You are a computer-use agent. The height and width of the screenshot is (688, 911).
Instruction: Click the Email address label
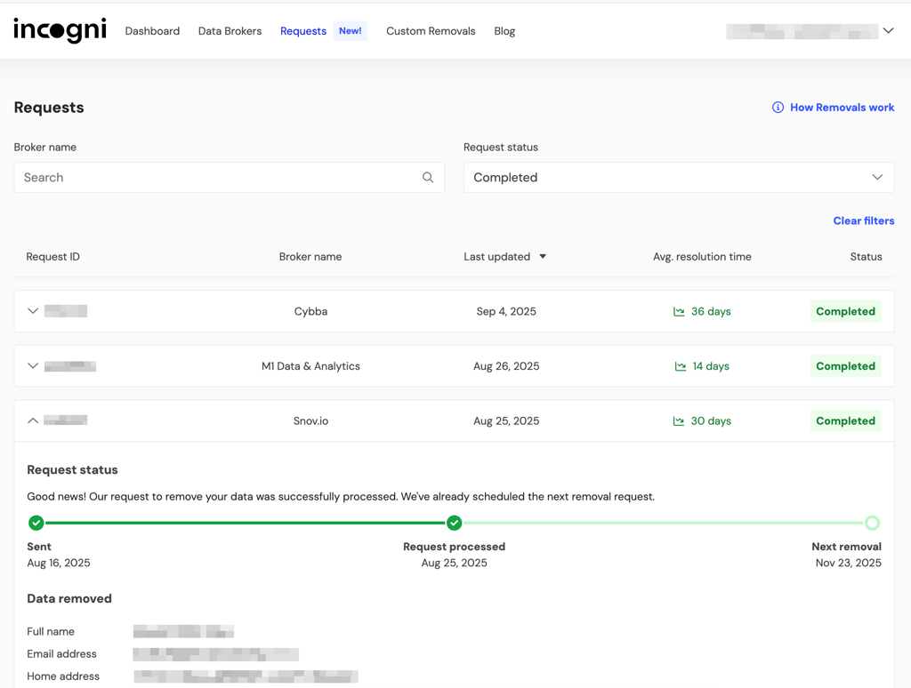click(61, 653)
